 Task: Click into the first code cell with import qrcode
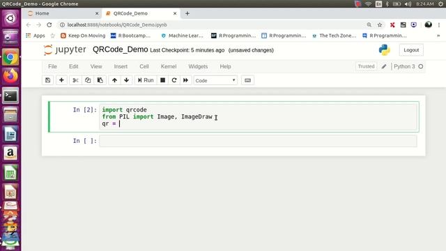(258, 116)
